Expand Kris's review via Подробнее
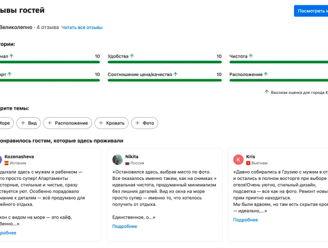 tap(245, 220)
